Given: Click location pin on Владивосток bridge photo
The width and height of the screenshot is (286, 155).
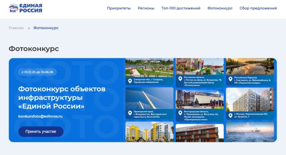Looking at the screenshot, I should [130, 113].
